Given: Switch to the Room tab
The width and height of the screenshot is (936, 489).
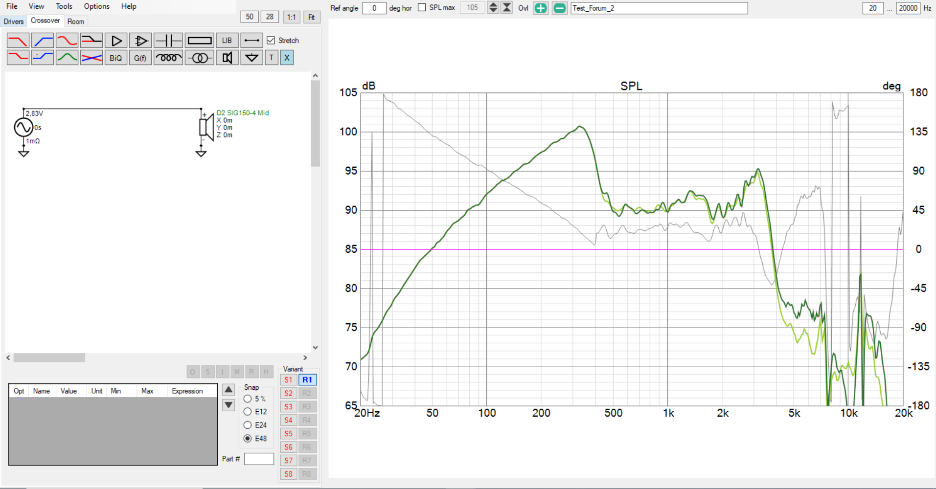Looking at the screenshot, I should (76, 22).
